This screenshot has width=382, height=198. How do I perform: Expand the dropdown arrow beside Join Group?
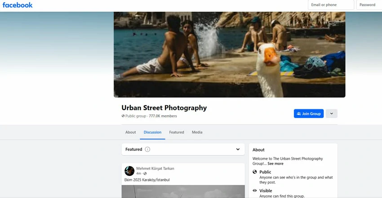tap(331, 114)
